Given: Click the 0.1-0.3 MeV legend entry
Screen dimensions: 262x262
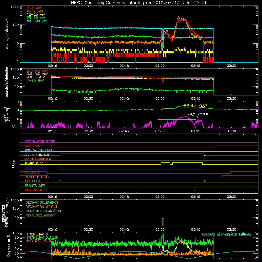Looking at the screenshot, I should tap(37, 71).
